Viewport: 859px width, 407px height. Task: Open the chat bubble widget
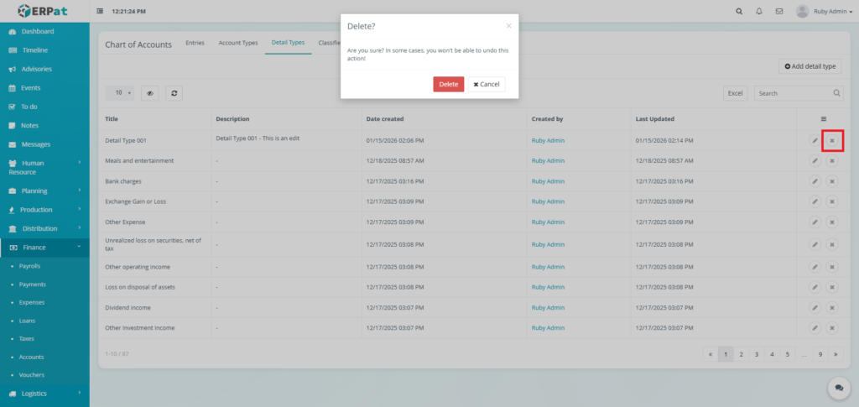click(837, 387)
